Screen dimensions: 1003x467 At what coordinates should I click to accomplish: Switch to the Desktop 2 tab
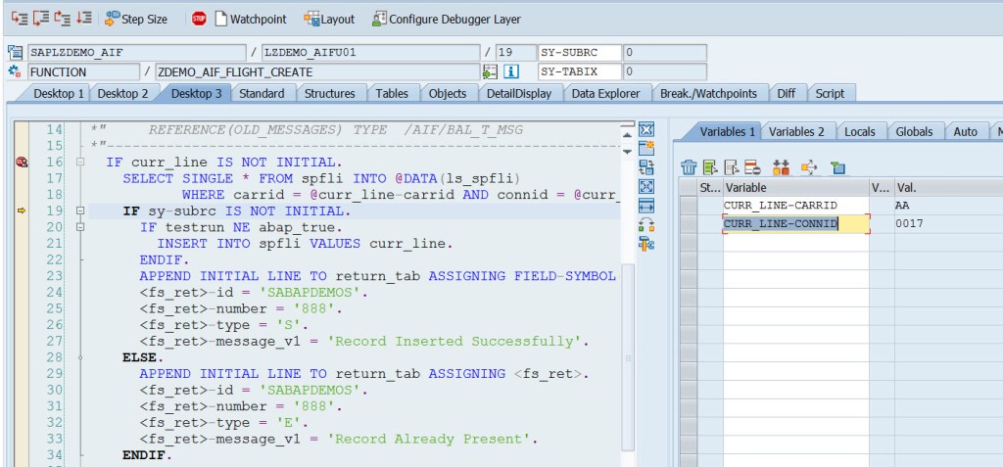pos(122,93)
